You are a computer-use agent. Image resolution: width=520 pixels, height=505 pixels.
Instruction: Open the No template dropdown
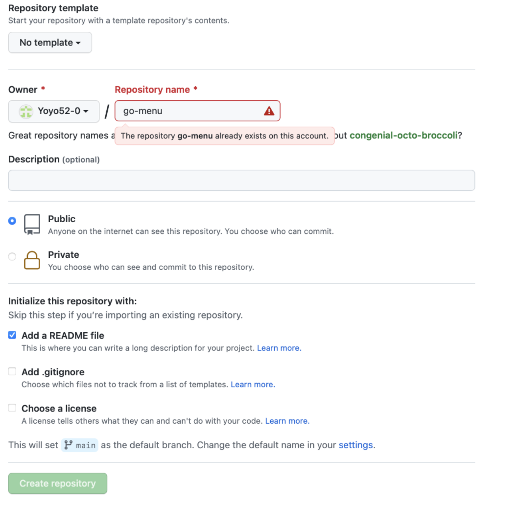(x=50, y=43)
